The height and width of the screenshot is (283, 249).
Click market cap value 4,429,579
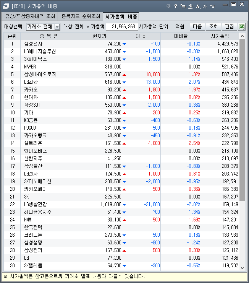pos(228,44)
